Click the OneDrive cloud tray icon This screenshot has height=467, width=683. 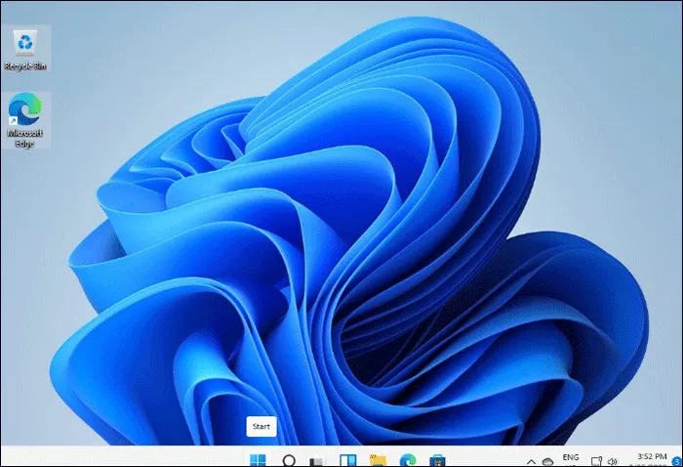[547, 459]
